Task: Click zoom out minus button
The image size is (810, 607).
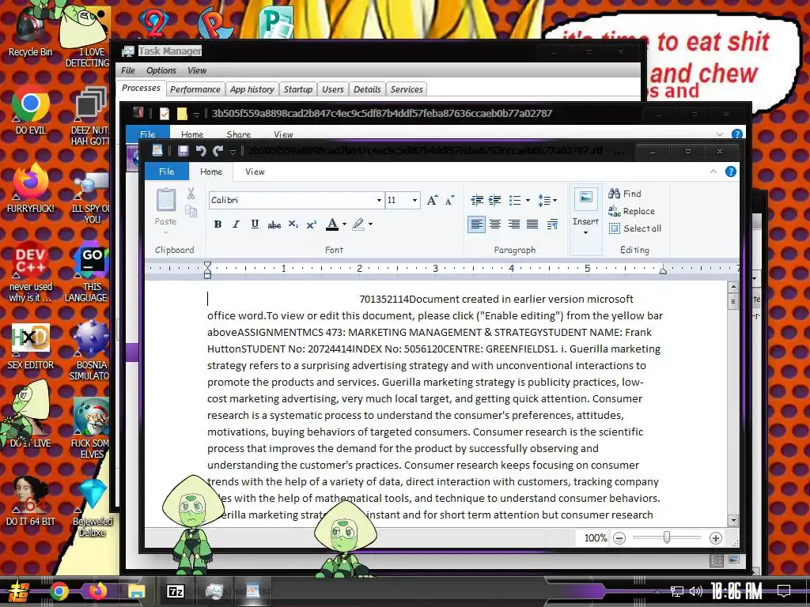Action: tap(619, 538)
